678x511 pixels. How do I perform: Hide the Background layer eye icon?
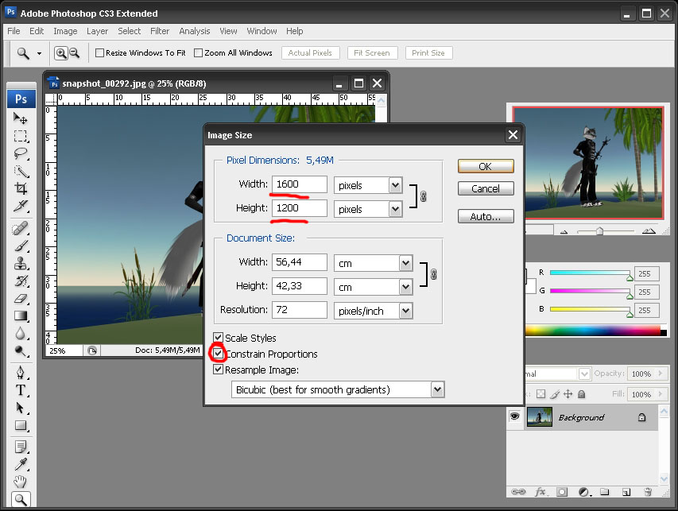(x=515, y=416)
